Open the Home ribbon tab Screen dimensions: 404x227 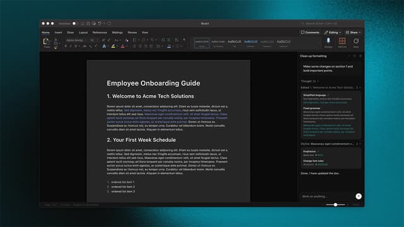(45, 33)
